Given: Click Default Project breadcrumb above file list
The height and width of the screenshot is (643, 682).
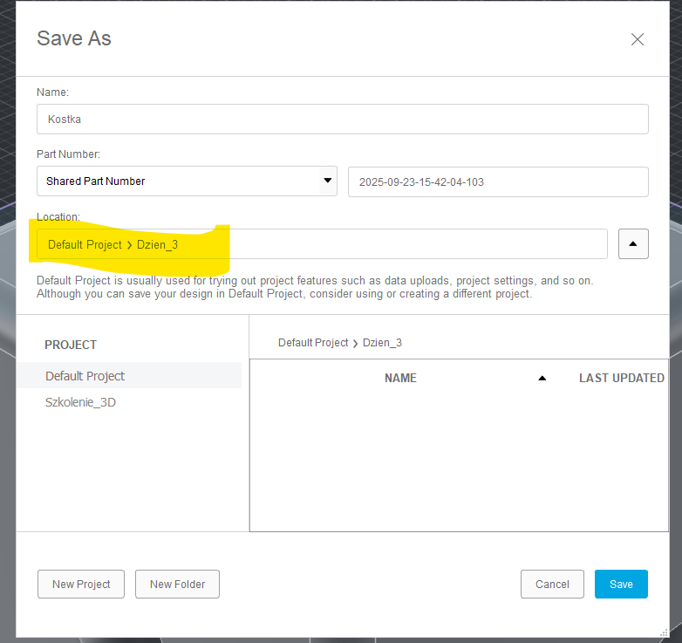Looking at the screenshot, I should (312, 343).
